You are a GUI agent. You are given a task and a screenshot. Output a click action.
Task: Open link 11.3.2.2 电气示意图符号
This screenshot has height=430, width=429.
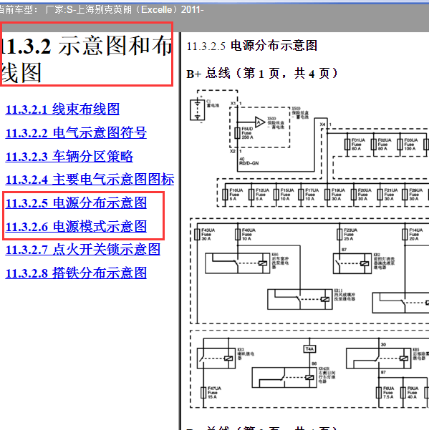click(76, 133)
